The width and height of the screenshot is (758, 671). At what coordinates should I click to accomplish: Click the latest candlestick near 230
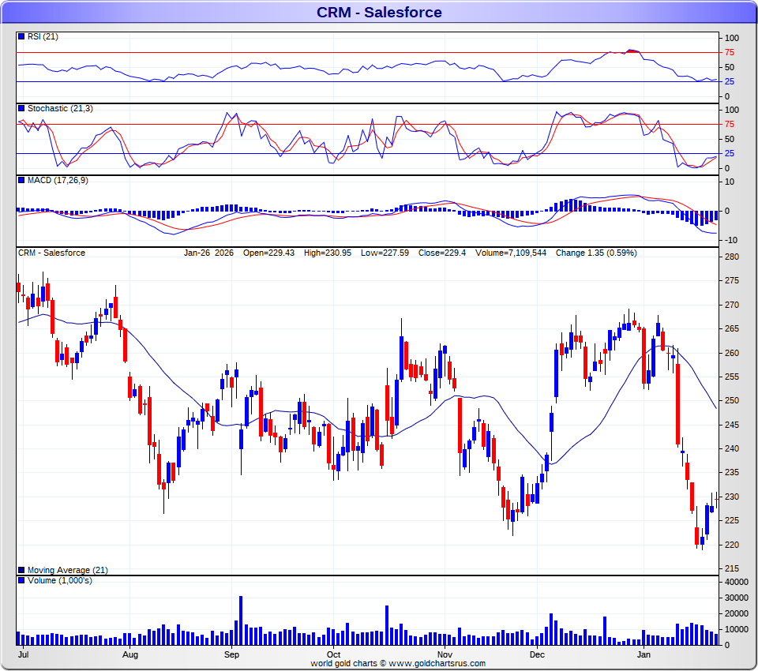pyautogui.click(x=717, y=500)
